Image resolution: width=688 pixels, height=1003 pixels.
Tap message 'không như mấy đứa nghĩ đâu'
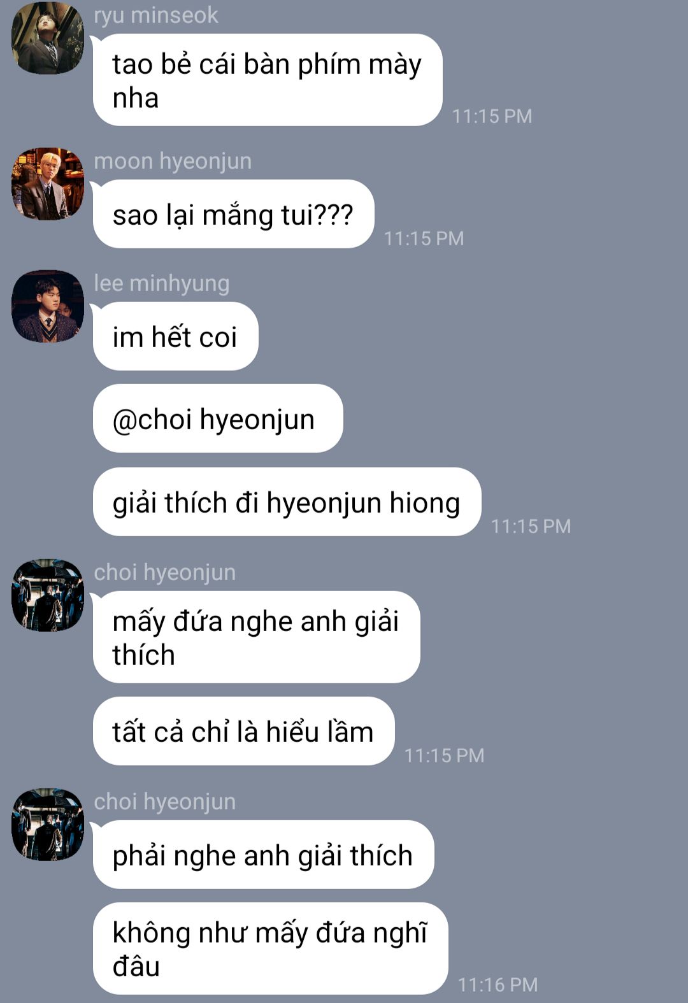point(270,948)
